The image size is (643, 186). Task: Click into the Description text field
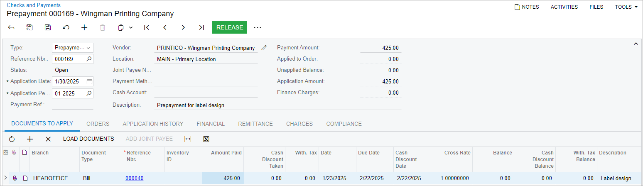point(277,105)
